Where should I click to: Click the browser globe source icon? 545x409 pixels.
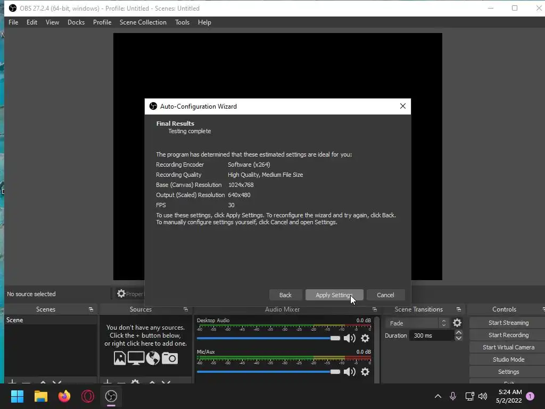(153, 358)
